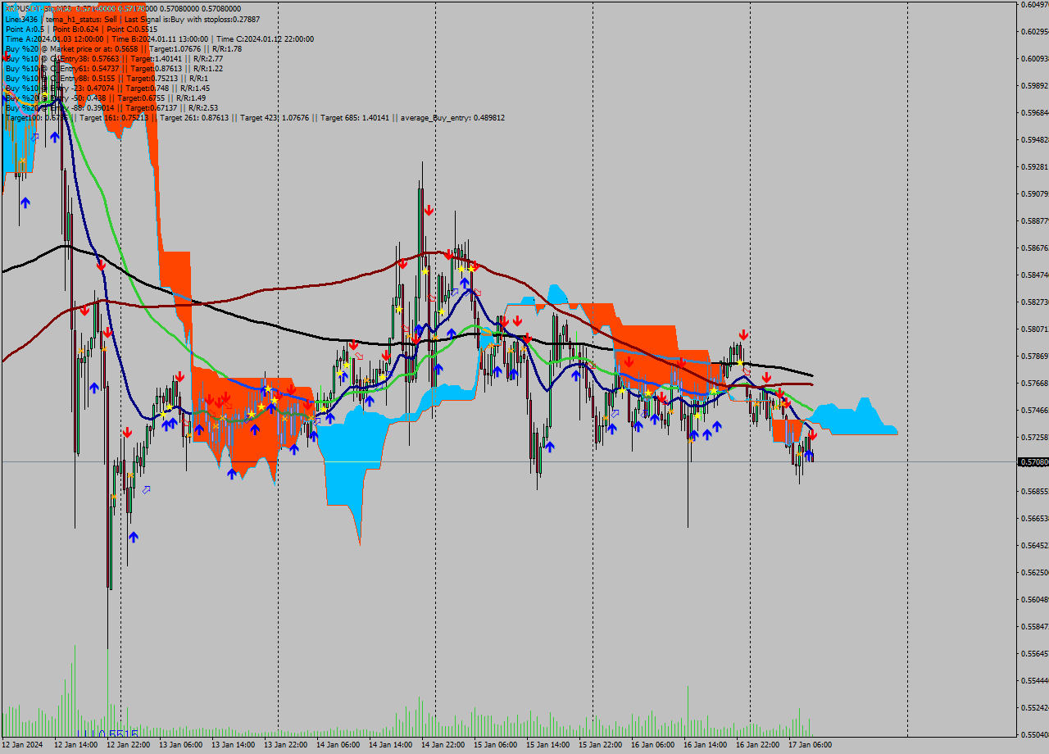This screenshot has width=1049, height=754.
Task: Click the '12 Jan 22:00' time axis label
Action: pyautogui.click(x=129, y=745)
